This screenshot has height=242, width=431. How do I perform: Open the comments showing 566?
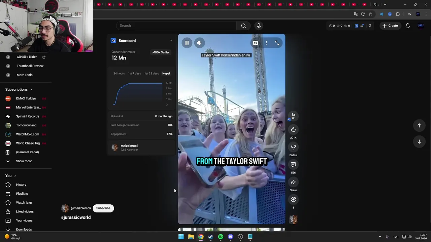coord(293,164)
